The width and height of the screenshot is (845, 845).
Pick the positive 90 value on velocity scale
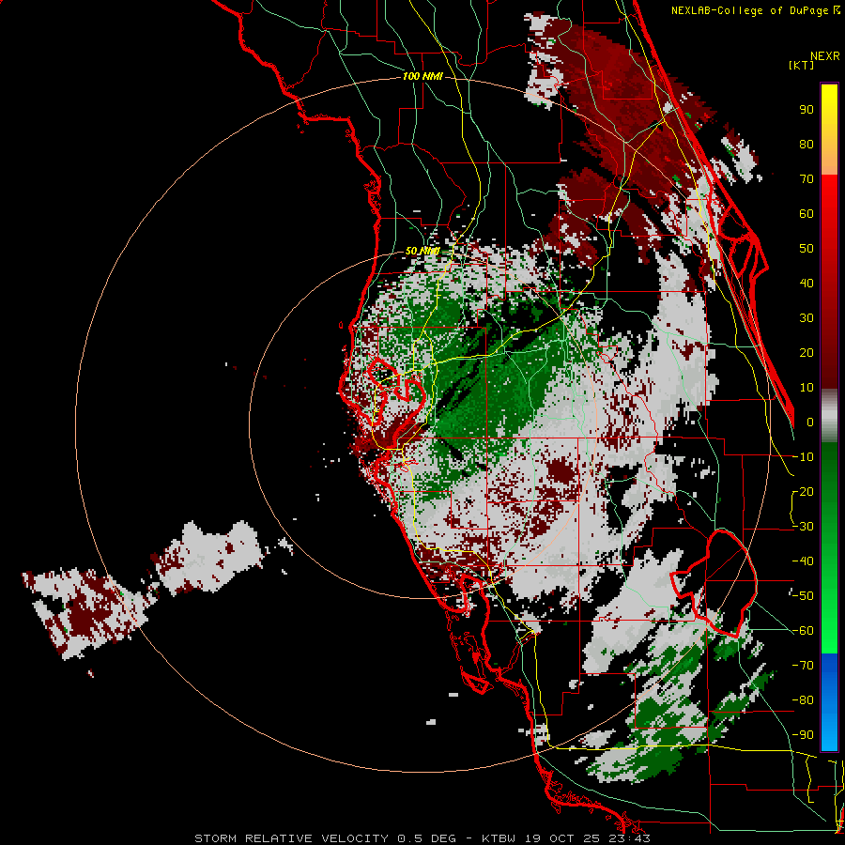tap(807, 110)
